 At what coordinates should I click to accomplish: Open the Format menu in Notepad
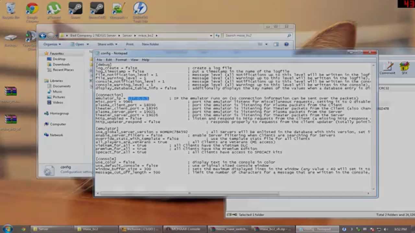[121, 60]
